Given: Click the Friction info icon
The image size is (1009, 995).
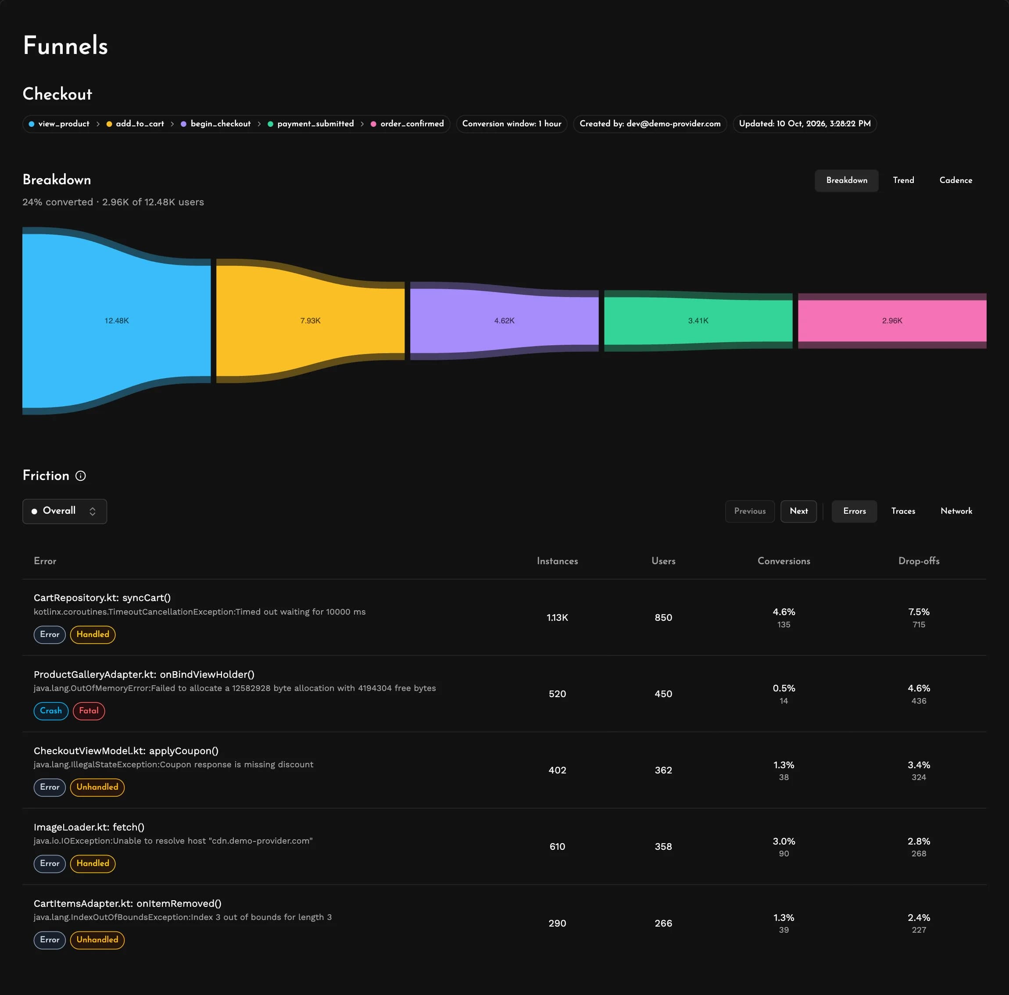Looking at the screenshot, I should 80,476.
